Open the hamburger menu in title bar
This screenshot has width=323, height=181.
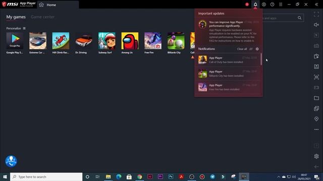(281, 5)
